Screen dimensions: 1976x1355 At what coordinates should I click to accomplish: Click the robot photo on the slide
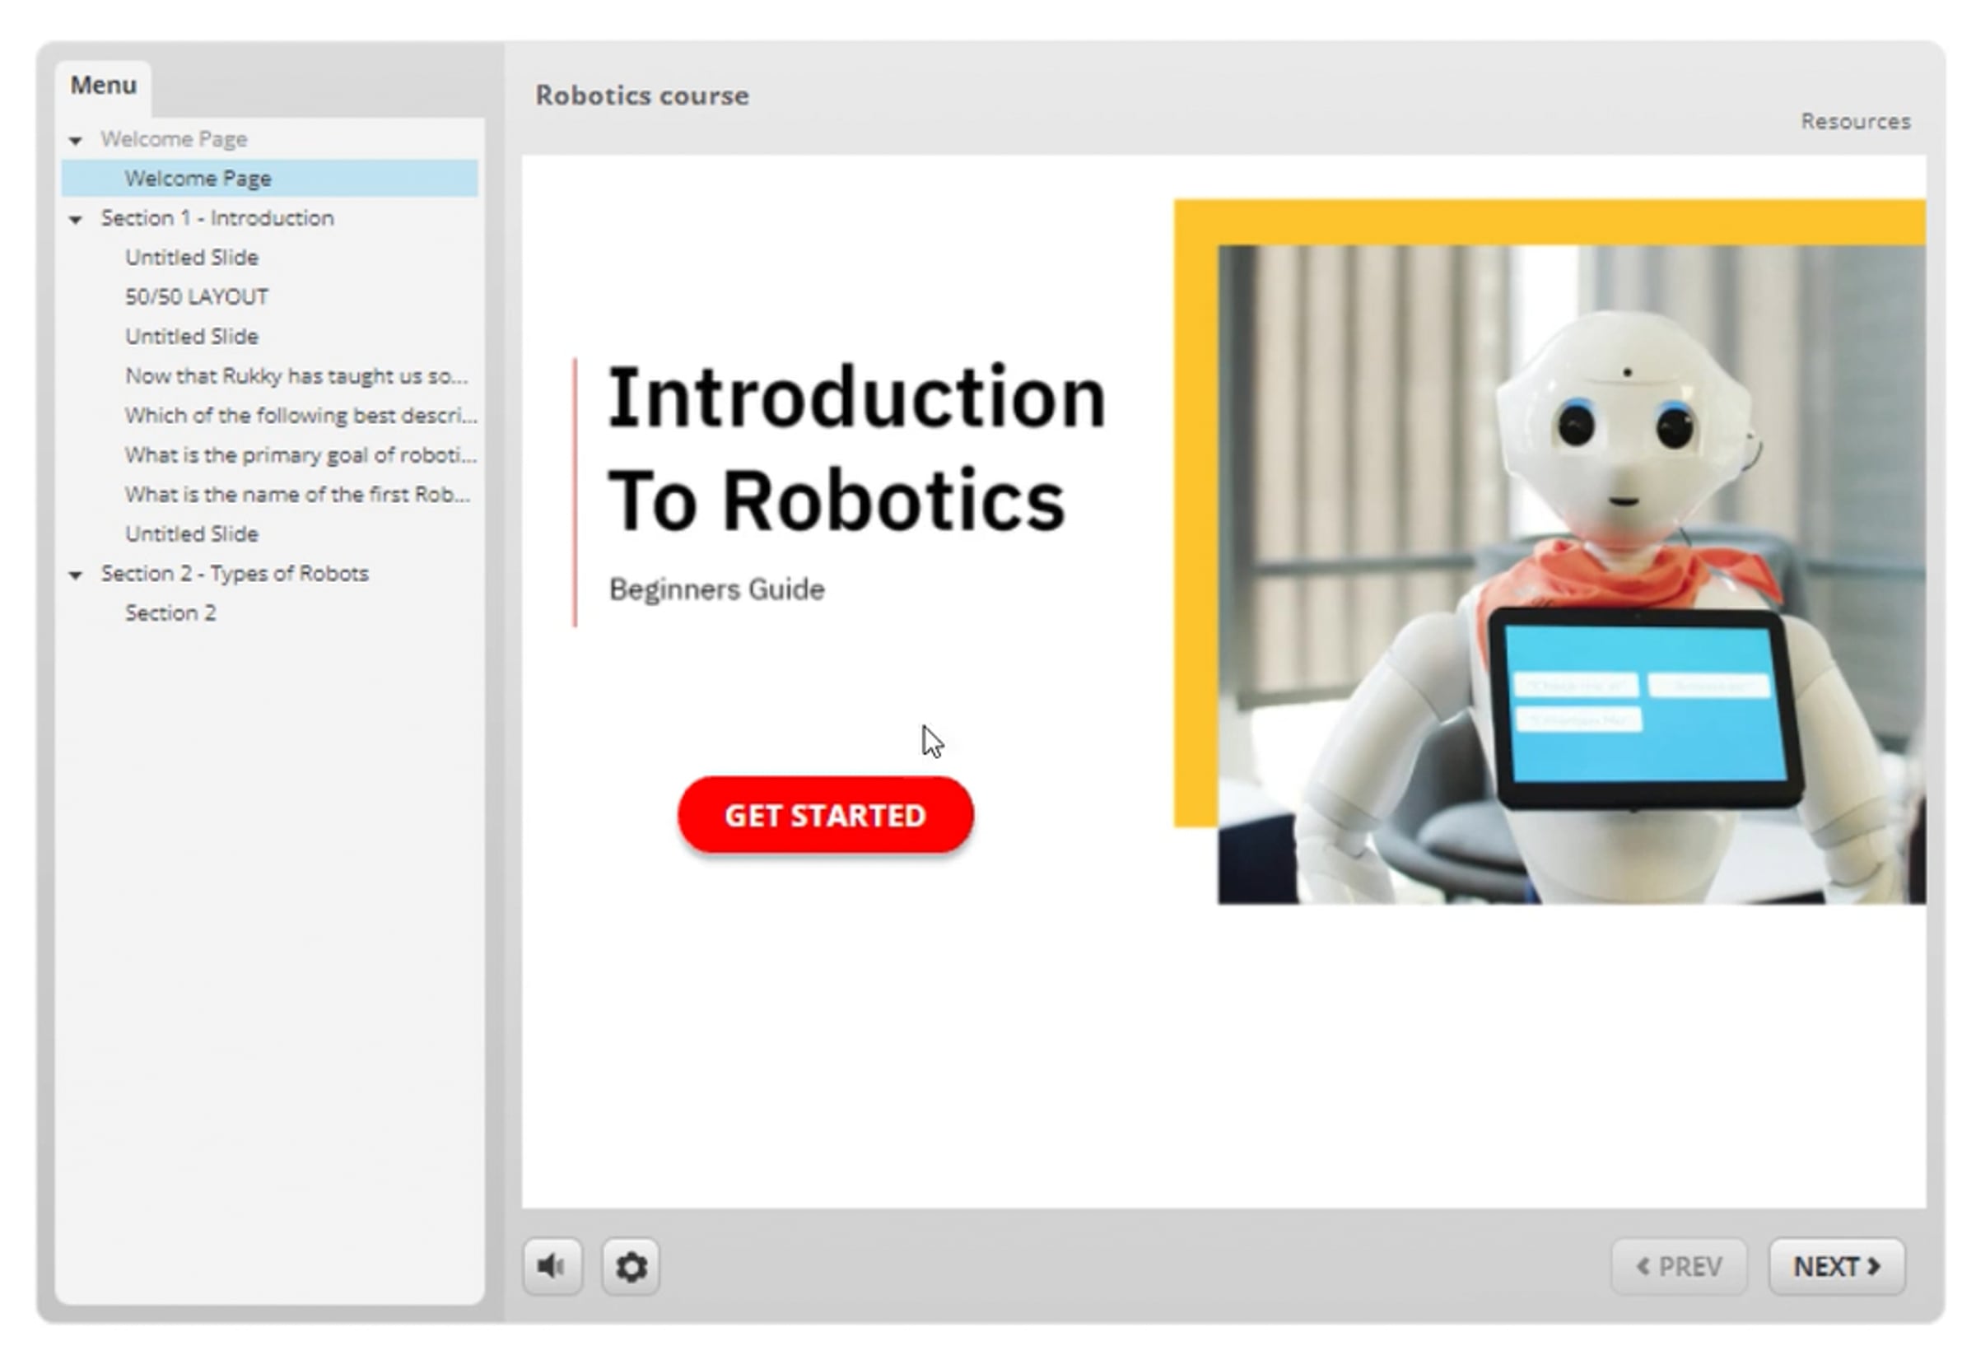[1571, 575]
